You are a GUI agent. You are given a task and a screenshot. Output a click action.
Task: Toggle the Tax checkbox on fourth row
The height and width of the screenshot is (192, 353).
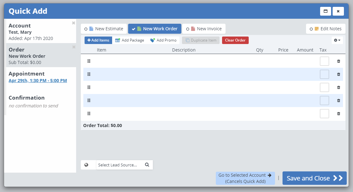pyautogui.click(x=324, y=101)
